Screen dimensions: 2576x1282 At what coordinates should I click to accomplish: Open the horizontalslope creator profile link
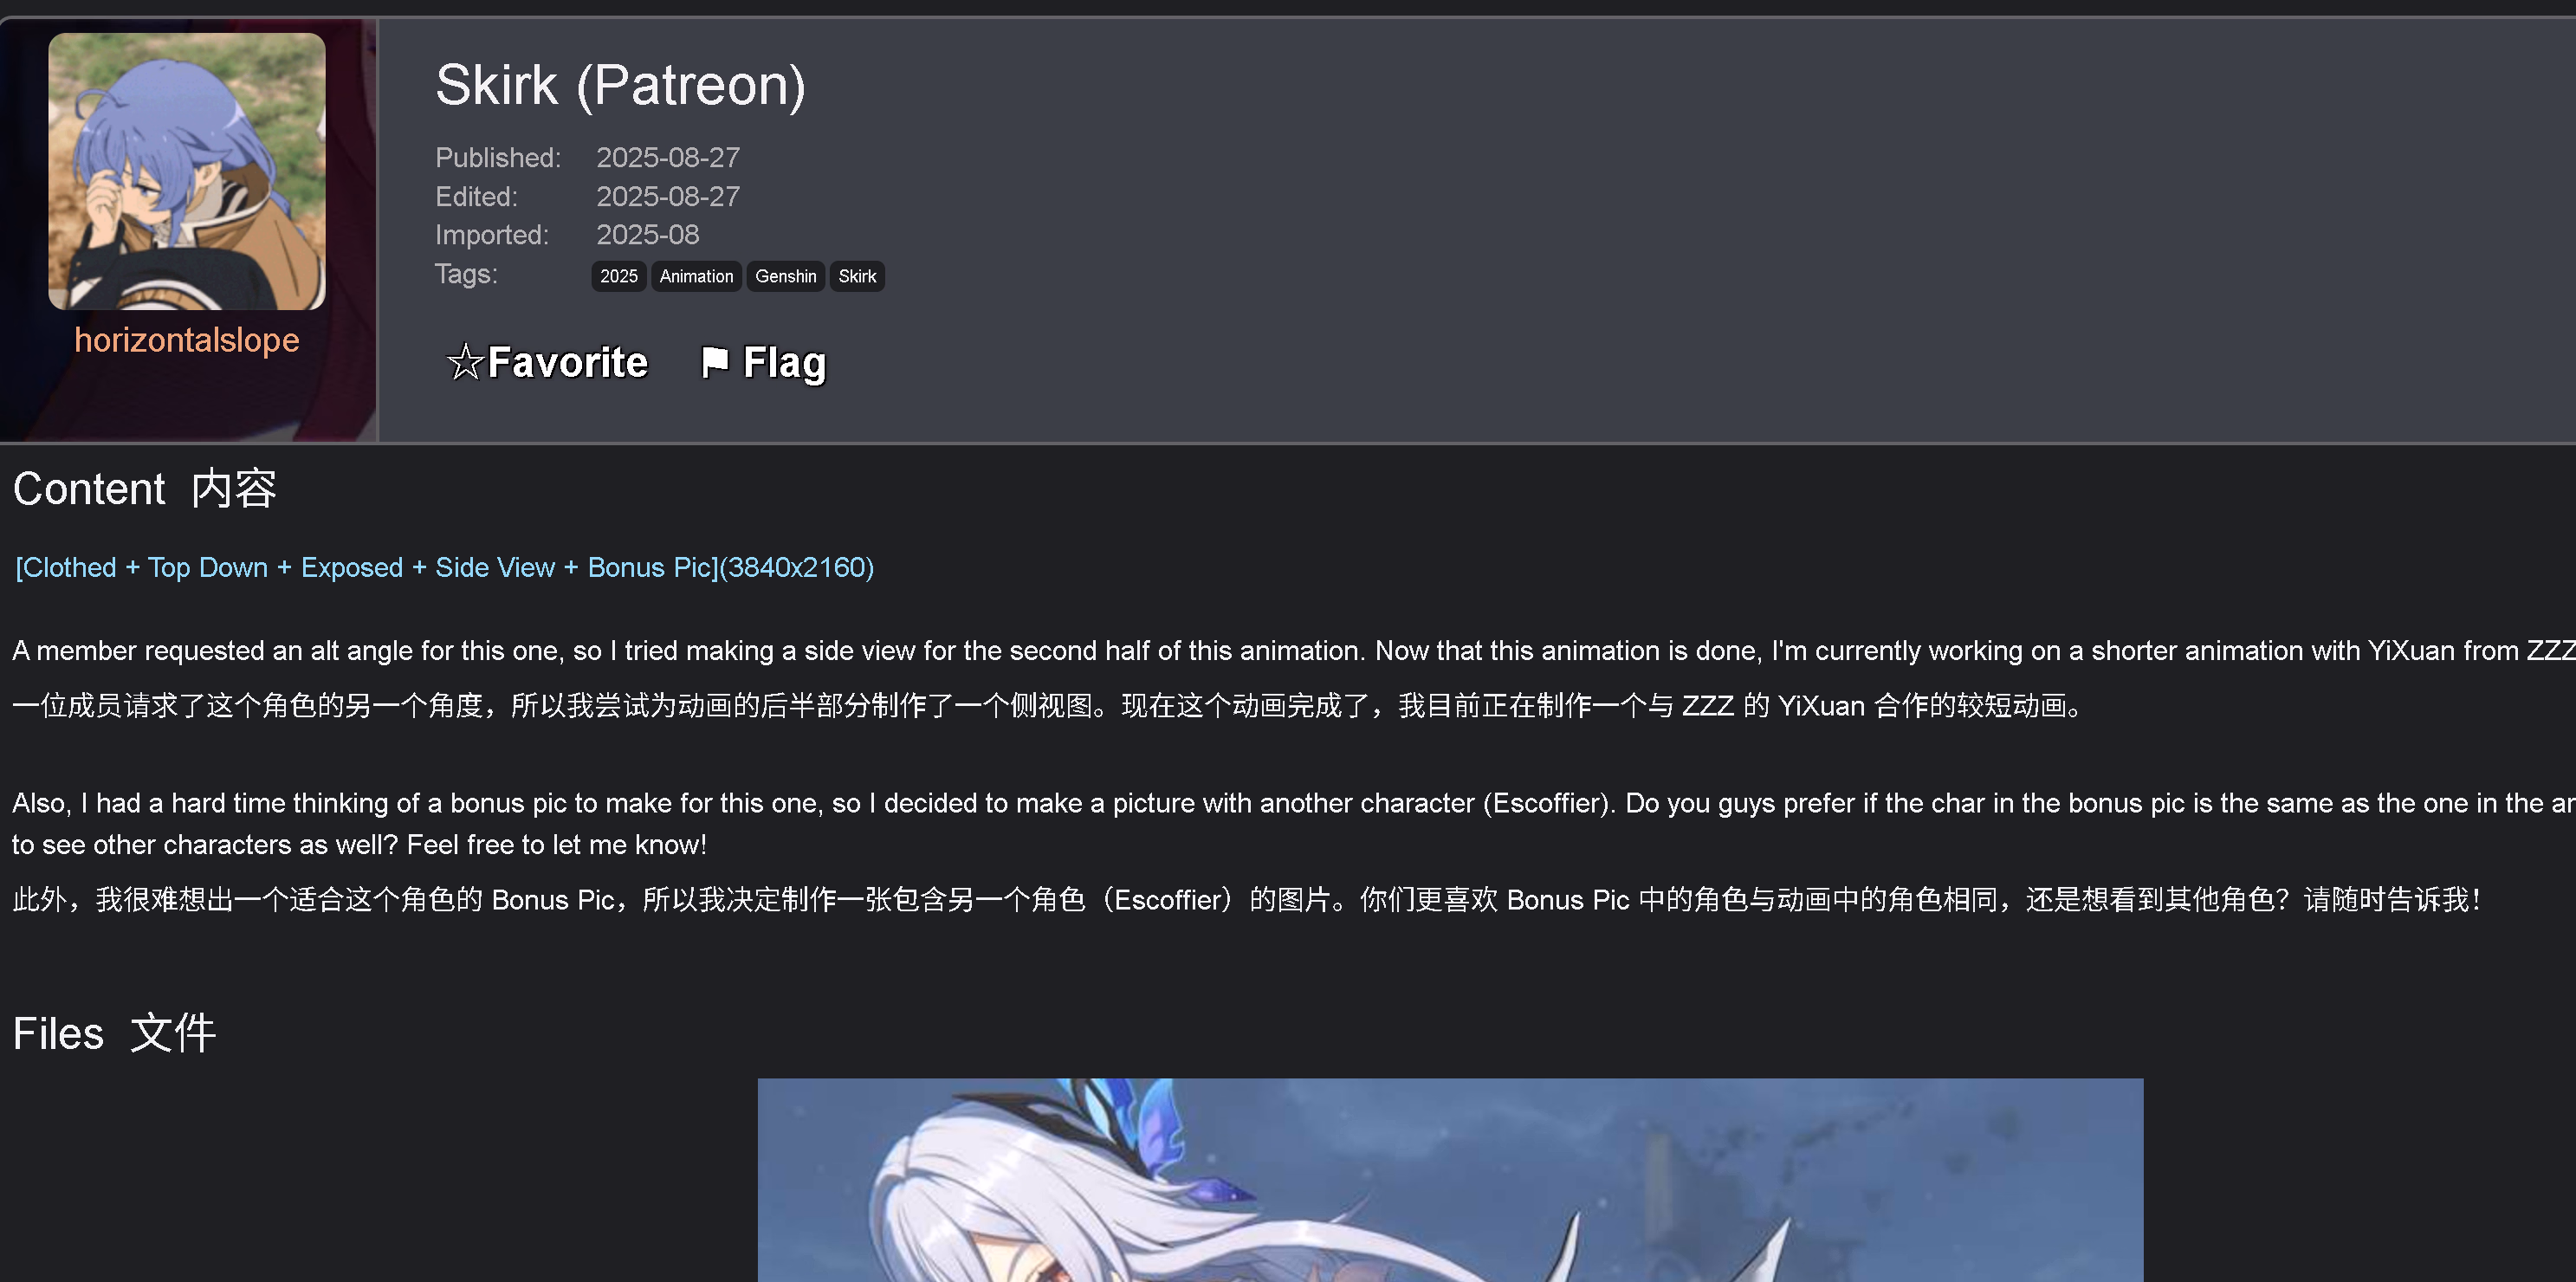coord(187,340)
